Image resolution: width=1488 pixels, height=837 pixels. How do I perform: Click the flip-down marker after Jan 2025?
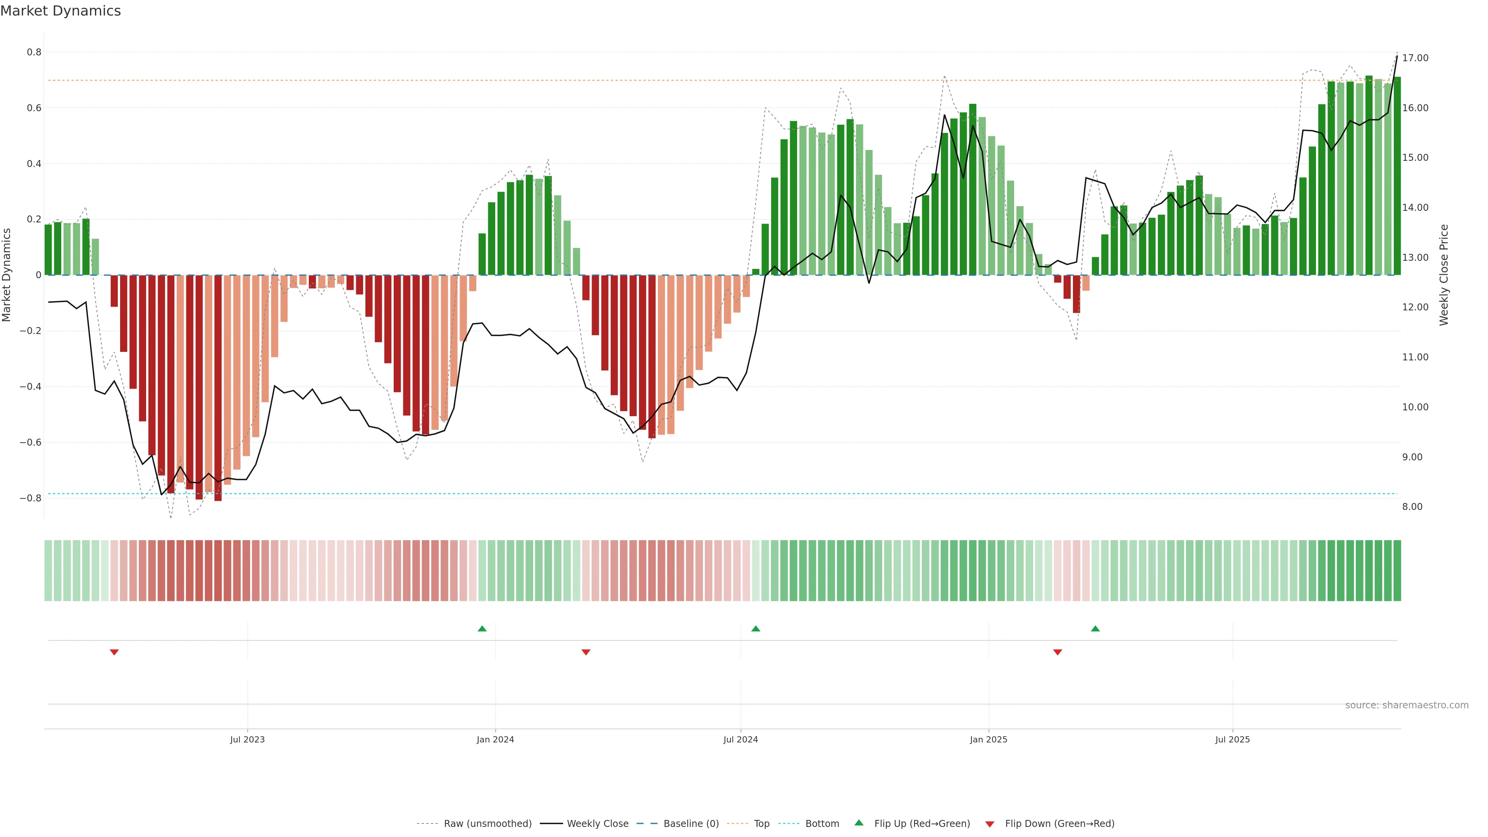tap(1057, 652)
